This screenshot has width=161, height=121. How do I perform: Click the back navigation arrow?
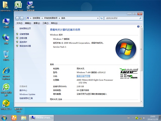click(x=17, y=18)
